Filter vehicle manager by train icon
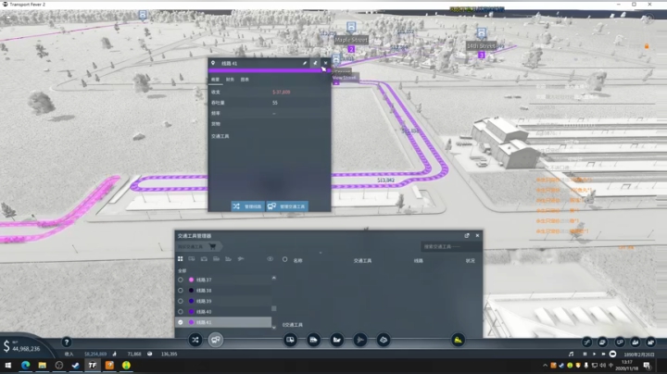The height and width of the screenshot is (374, 667). click(216, 259)
